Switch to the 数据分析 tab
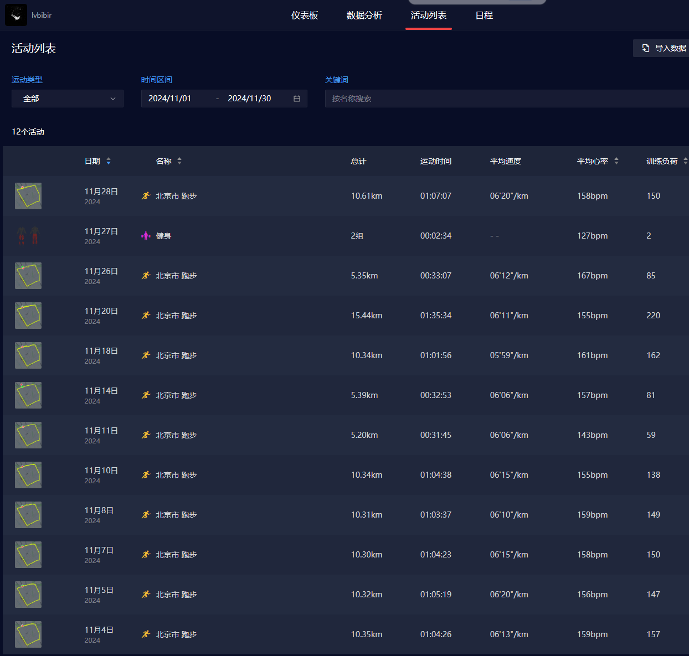689x656 pixels. point(364,16)
